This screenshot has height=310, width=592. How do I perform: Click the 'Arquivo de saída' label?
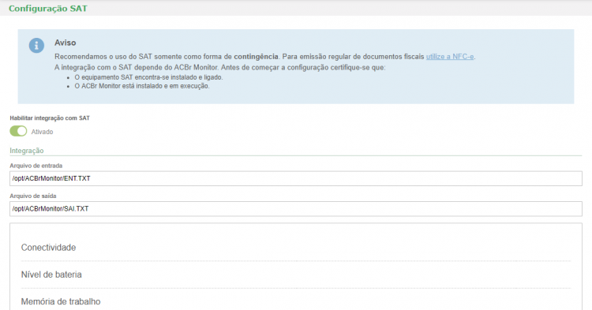pyautogui.click(x=33, y=196)
